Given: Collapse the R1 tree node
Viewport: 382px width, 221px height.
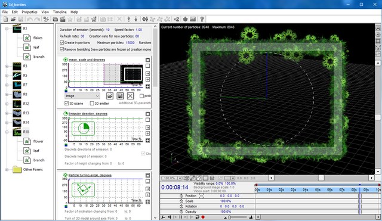Looking at the screenshot, I should click(x=7, y=29).
